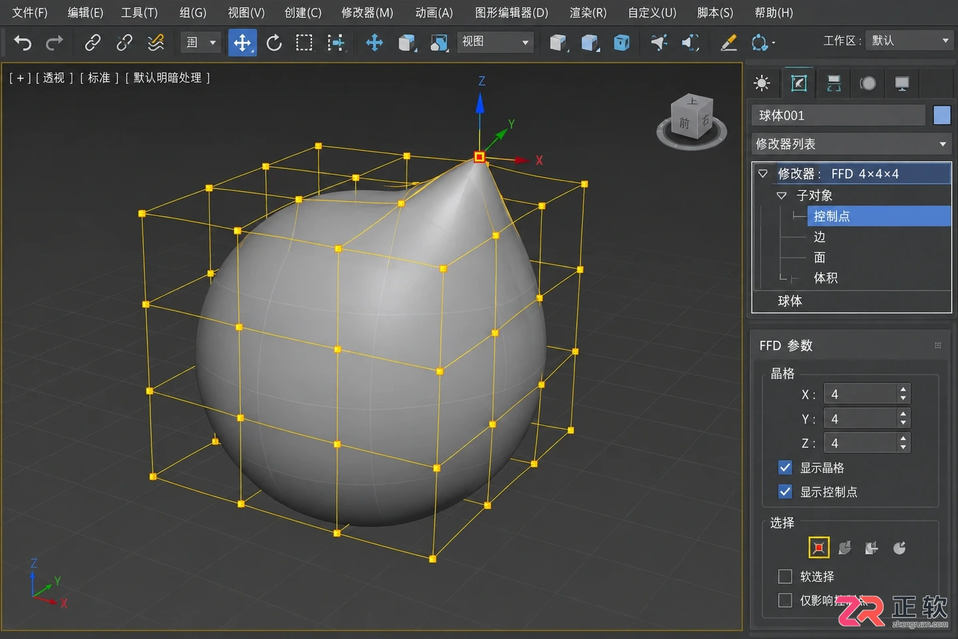The width and height of the screenshot is (958, 639).
Task: Toggle the 显示控制点 checkbox
Action: click(x=785, y=492)
